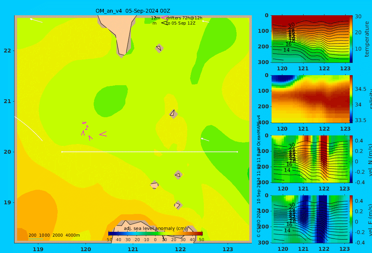The height and width of the screenshot is (253, 372).
Task: Select the 'drifters 72h@12h' legend text
Action: [185, 18]
